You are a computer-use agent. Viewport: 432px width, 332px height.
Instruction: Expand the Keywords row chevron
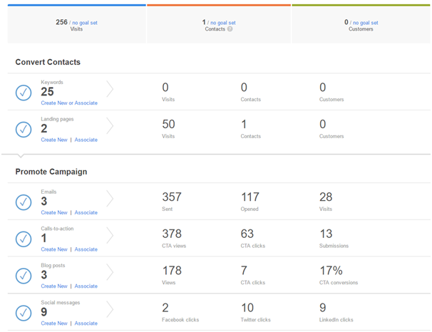(110, 89)
